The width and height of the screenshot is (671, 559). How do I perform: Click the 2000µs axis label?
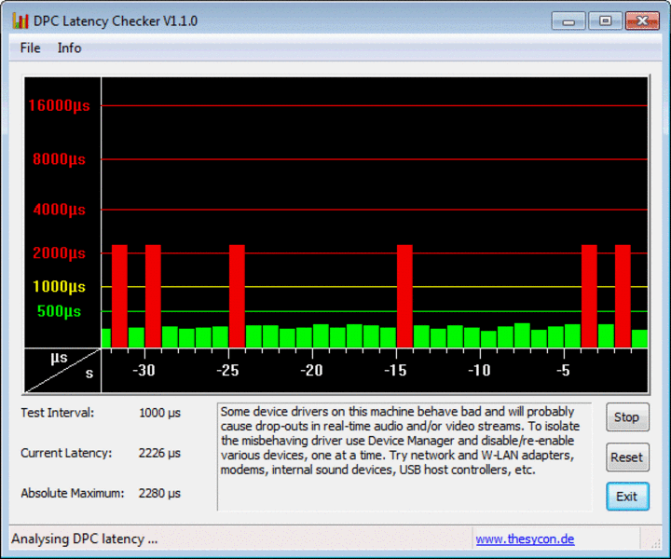59,253
